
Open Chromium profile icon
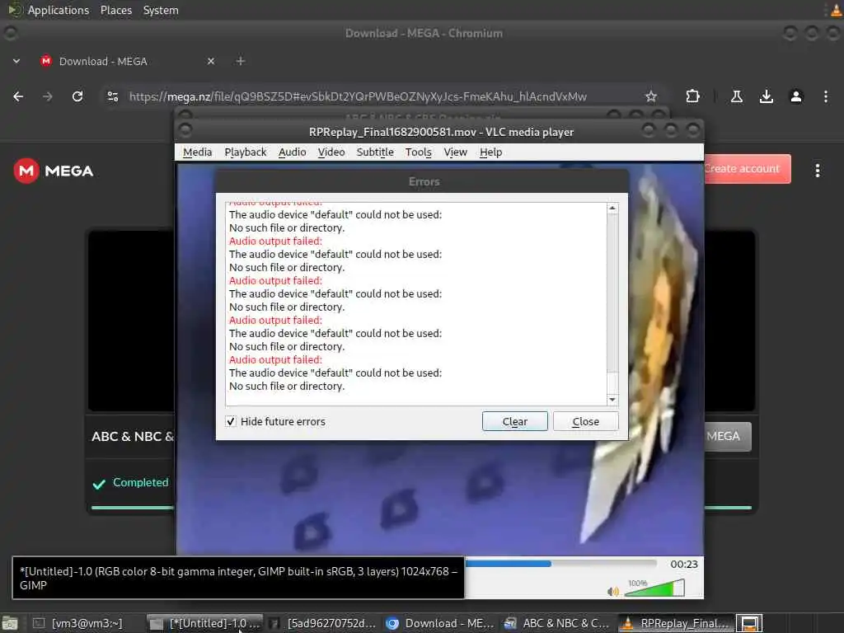(x=796, y=96)
